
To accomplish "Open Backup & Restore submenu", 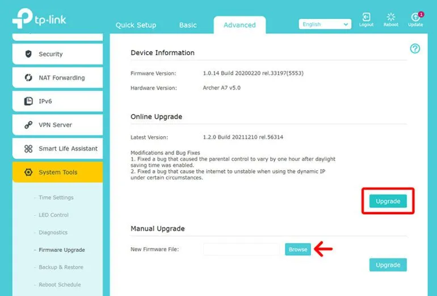I will tap(61, 267).
